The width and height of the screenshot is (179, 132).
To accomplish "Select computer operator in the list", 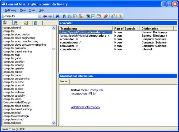I will 14,68.
